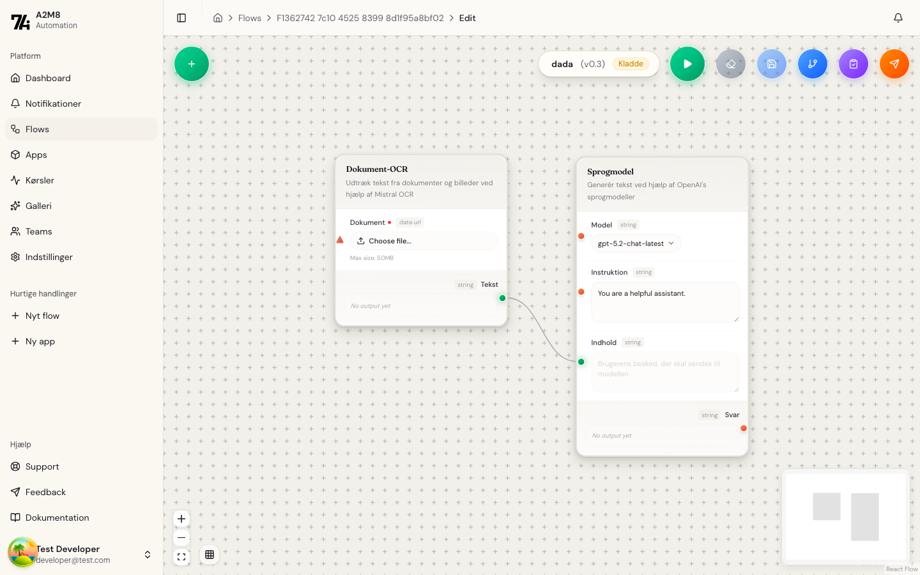Run the flow with the play button
The width and height of the screenshot is (920, 575).
click(687, 64)
